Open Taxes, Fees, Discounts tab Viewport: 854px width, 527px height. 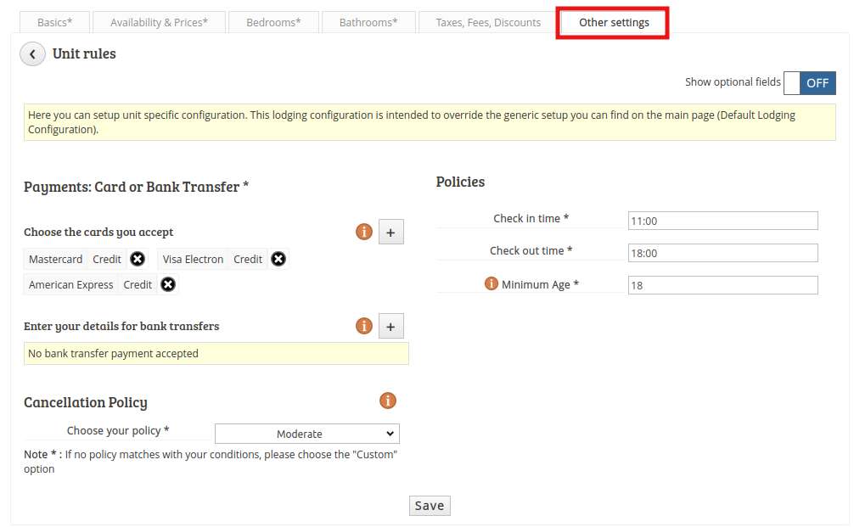(x=488, y=22)
